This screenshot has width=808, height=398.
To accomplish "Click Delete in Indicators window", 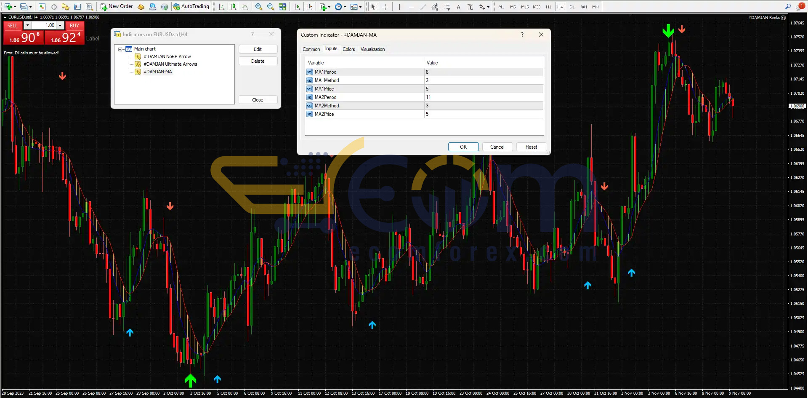I will 258,61.
